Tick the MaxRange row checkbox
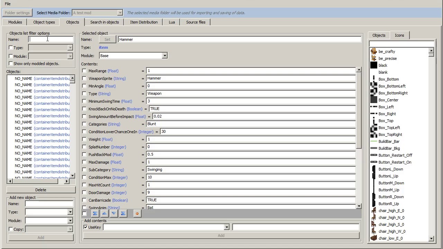Image resolution: width=443 pixels, height=249 pixels. (84, 71)
